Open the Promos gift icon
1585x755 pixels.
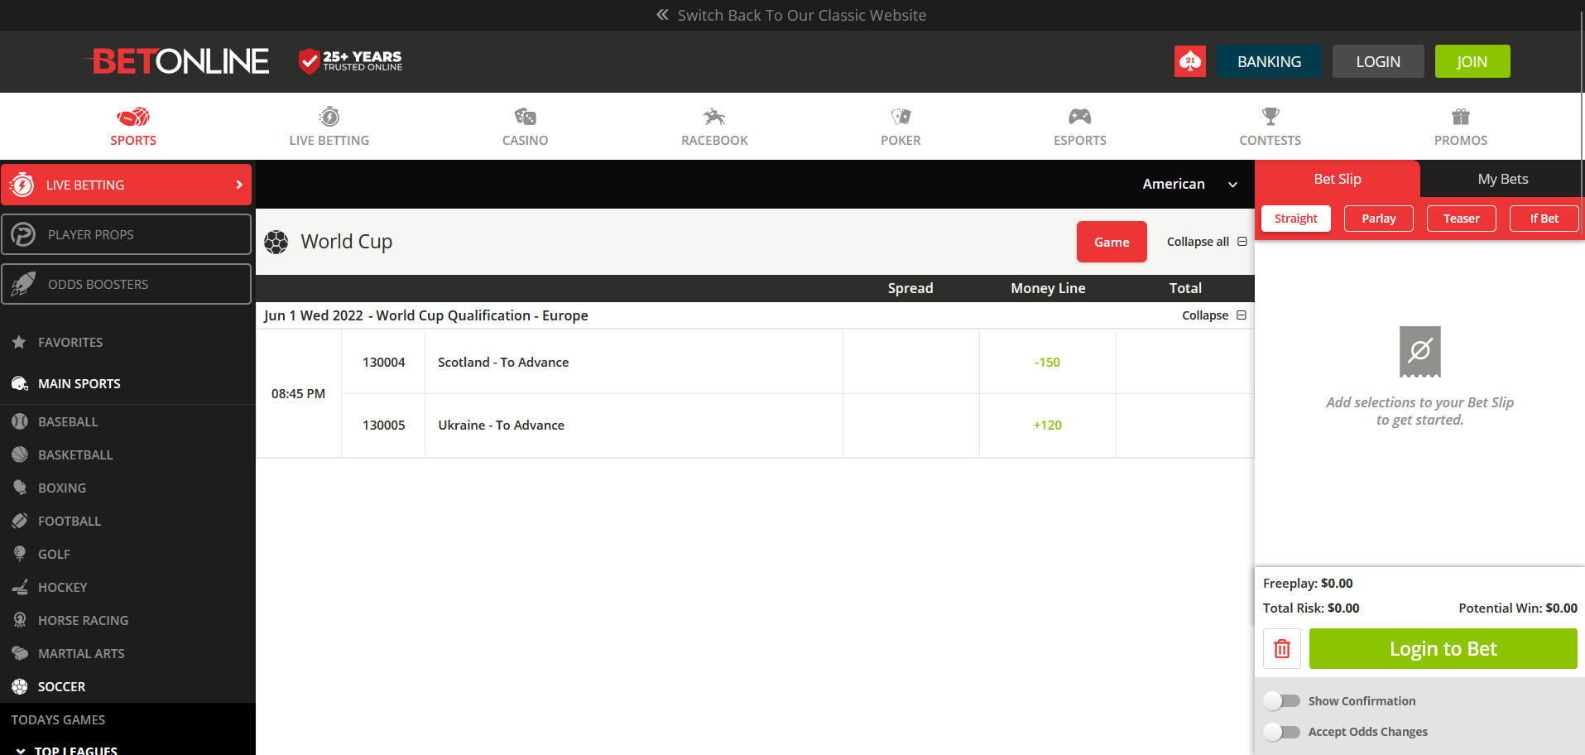(1461, 117)
